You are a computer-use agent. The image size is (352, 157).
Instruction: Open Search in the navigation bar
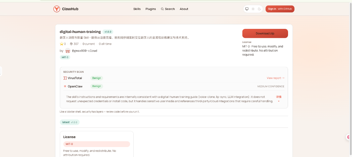(x=168, y=9)
